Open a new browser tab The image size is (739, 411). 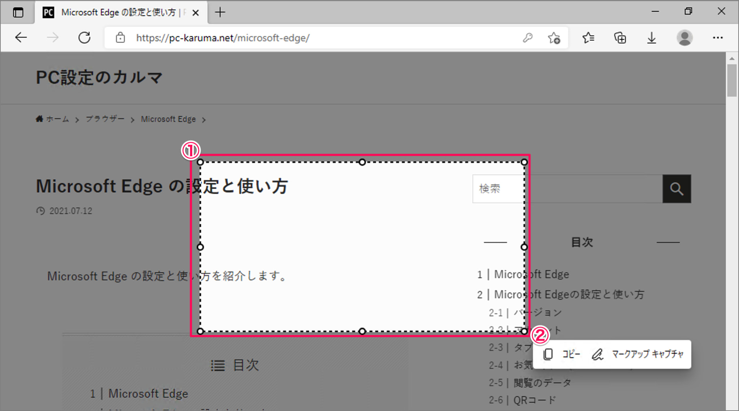point(220,12)
